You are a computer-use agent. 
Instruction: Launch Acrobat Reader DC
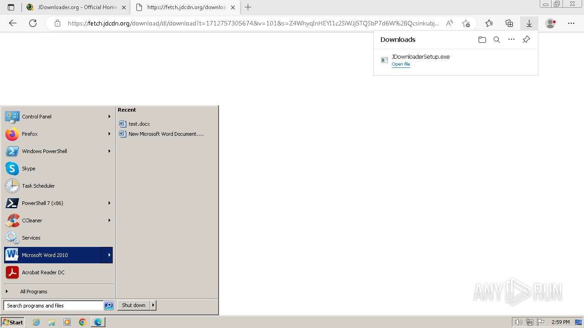tap(58, 272)
